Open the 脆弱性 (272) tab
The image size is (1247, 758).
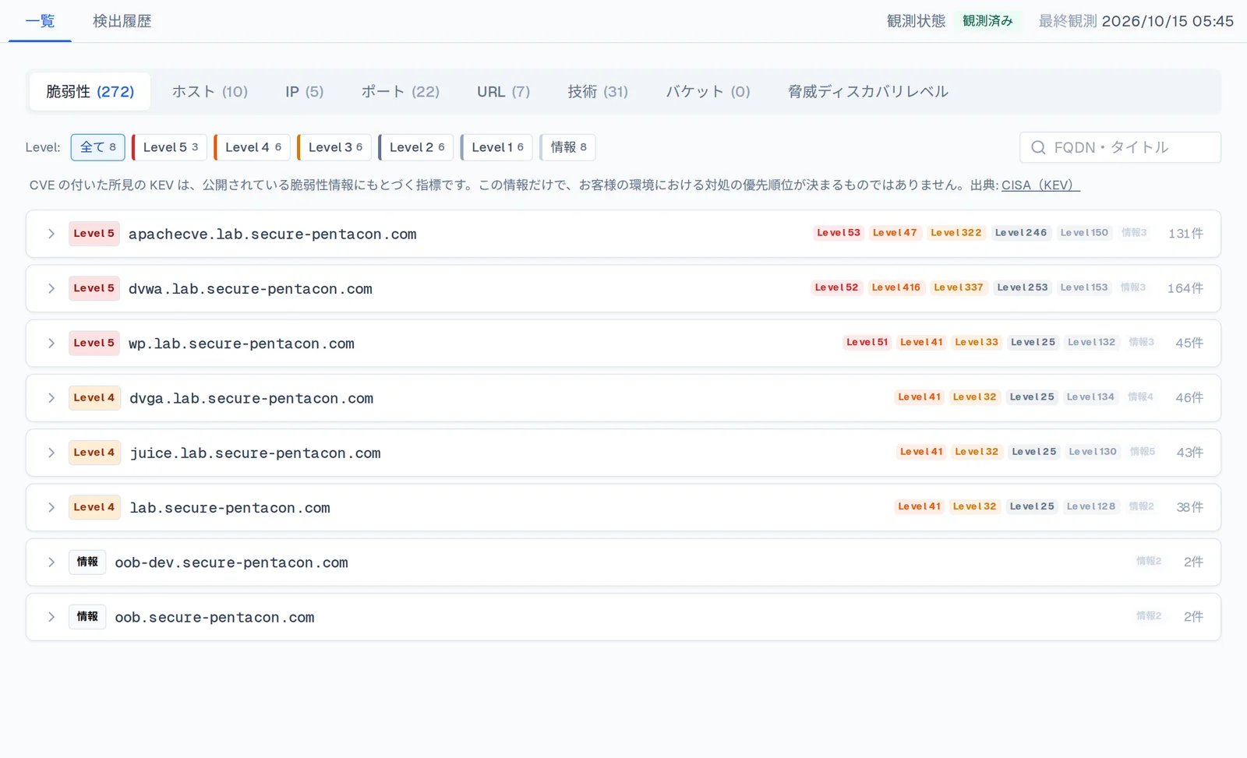tap(90, 92)
